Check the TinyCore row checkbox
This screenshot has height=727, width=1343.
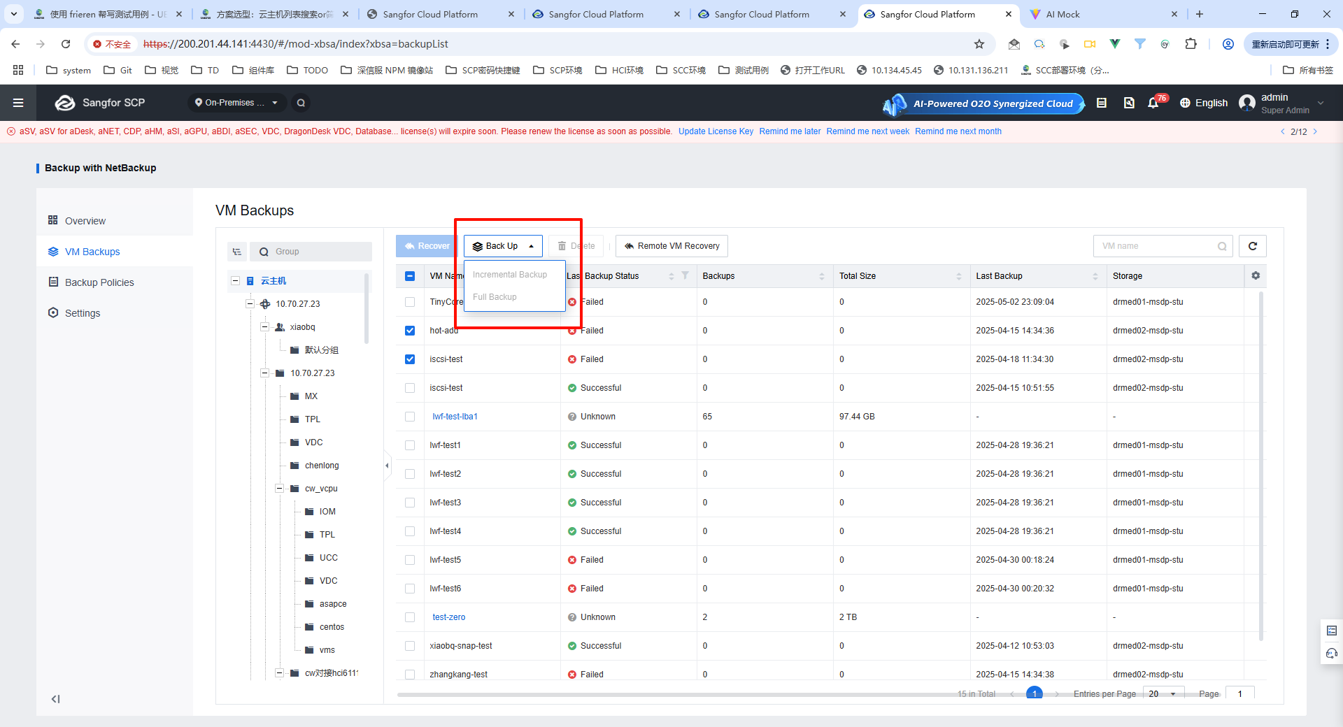(410, 302)
